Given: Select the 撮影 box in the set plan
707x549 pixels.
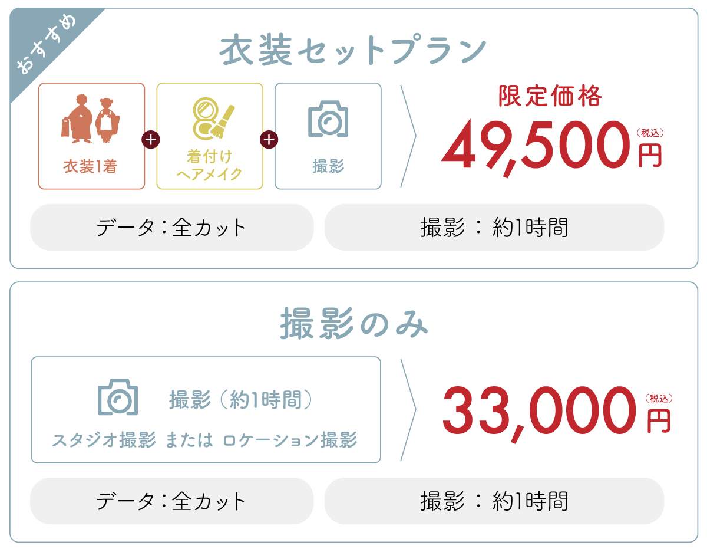Looking at the screenshot, I should tap(328, 136).
